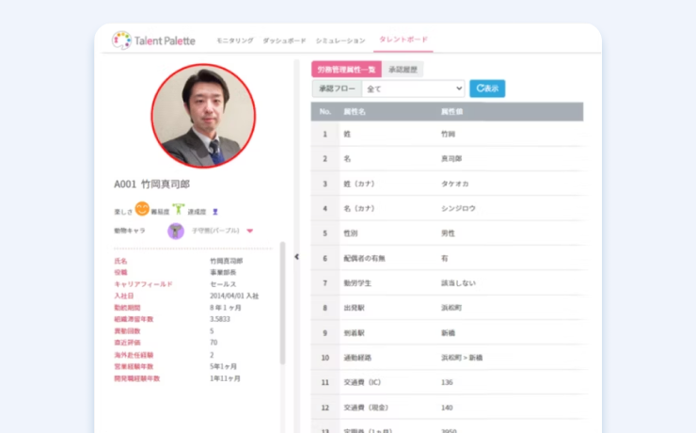Screen dimensions: 696x433
Task: Open the ダッシュボード menu
Action: click(x=285, y=40)
